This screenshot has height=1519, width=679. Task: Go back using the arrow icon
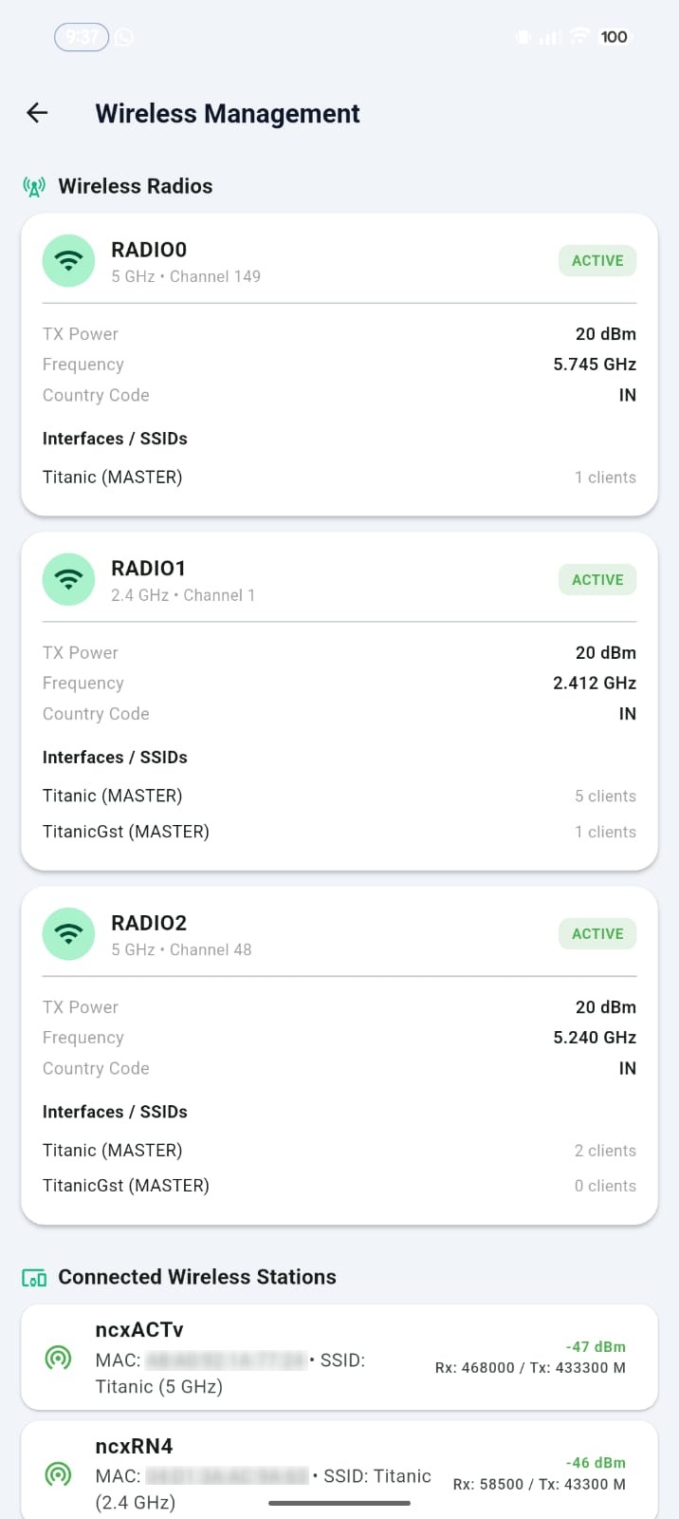click(x=37, y=113)
